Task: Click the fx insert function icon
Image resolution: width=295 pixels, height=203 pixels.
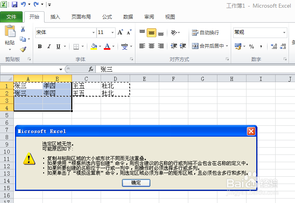Action: (x=91, y=69)
